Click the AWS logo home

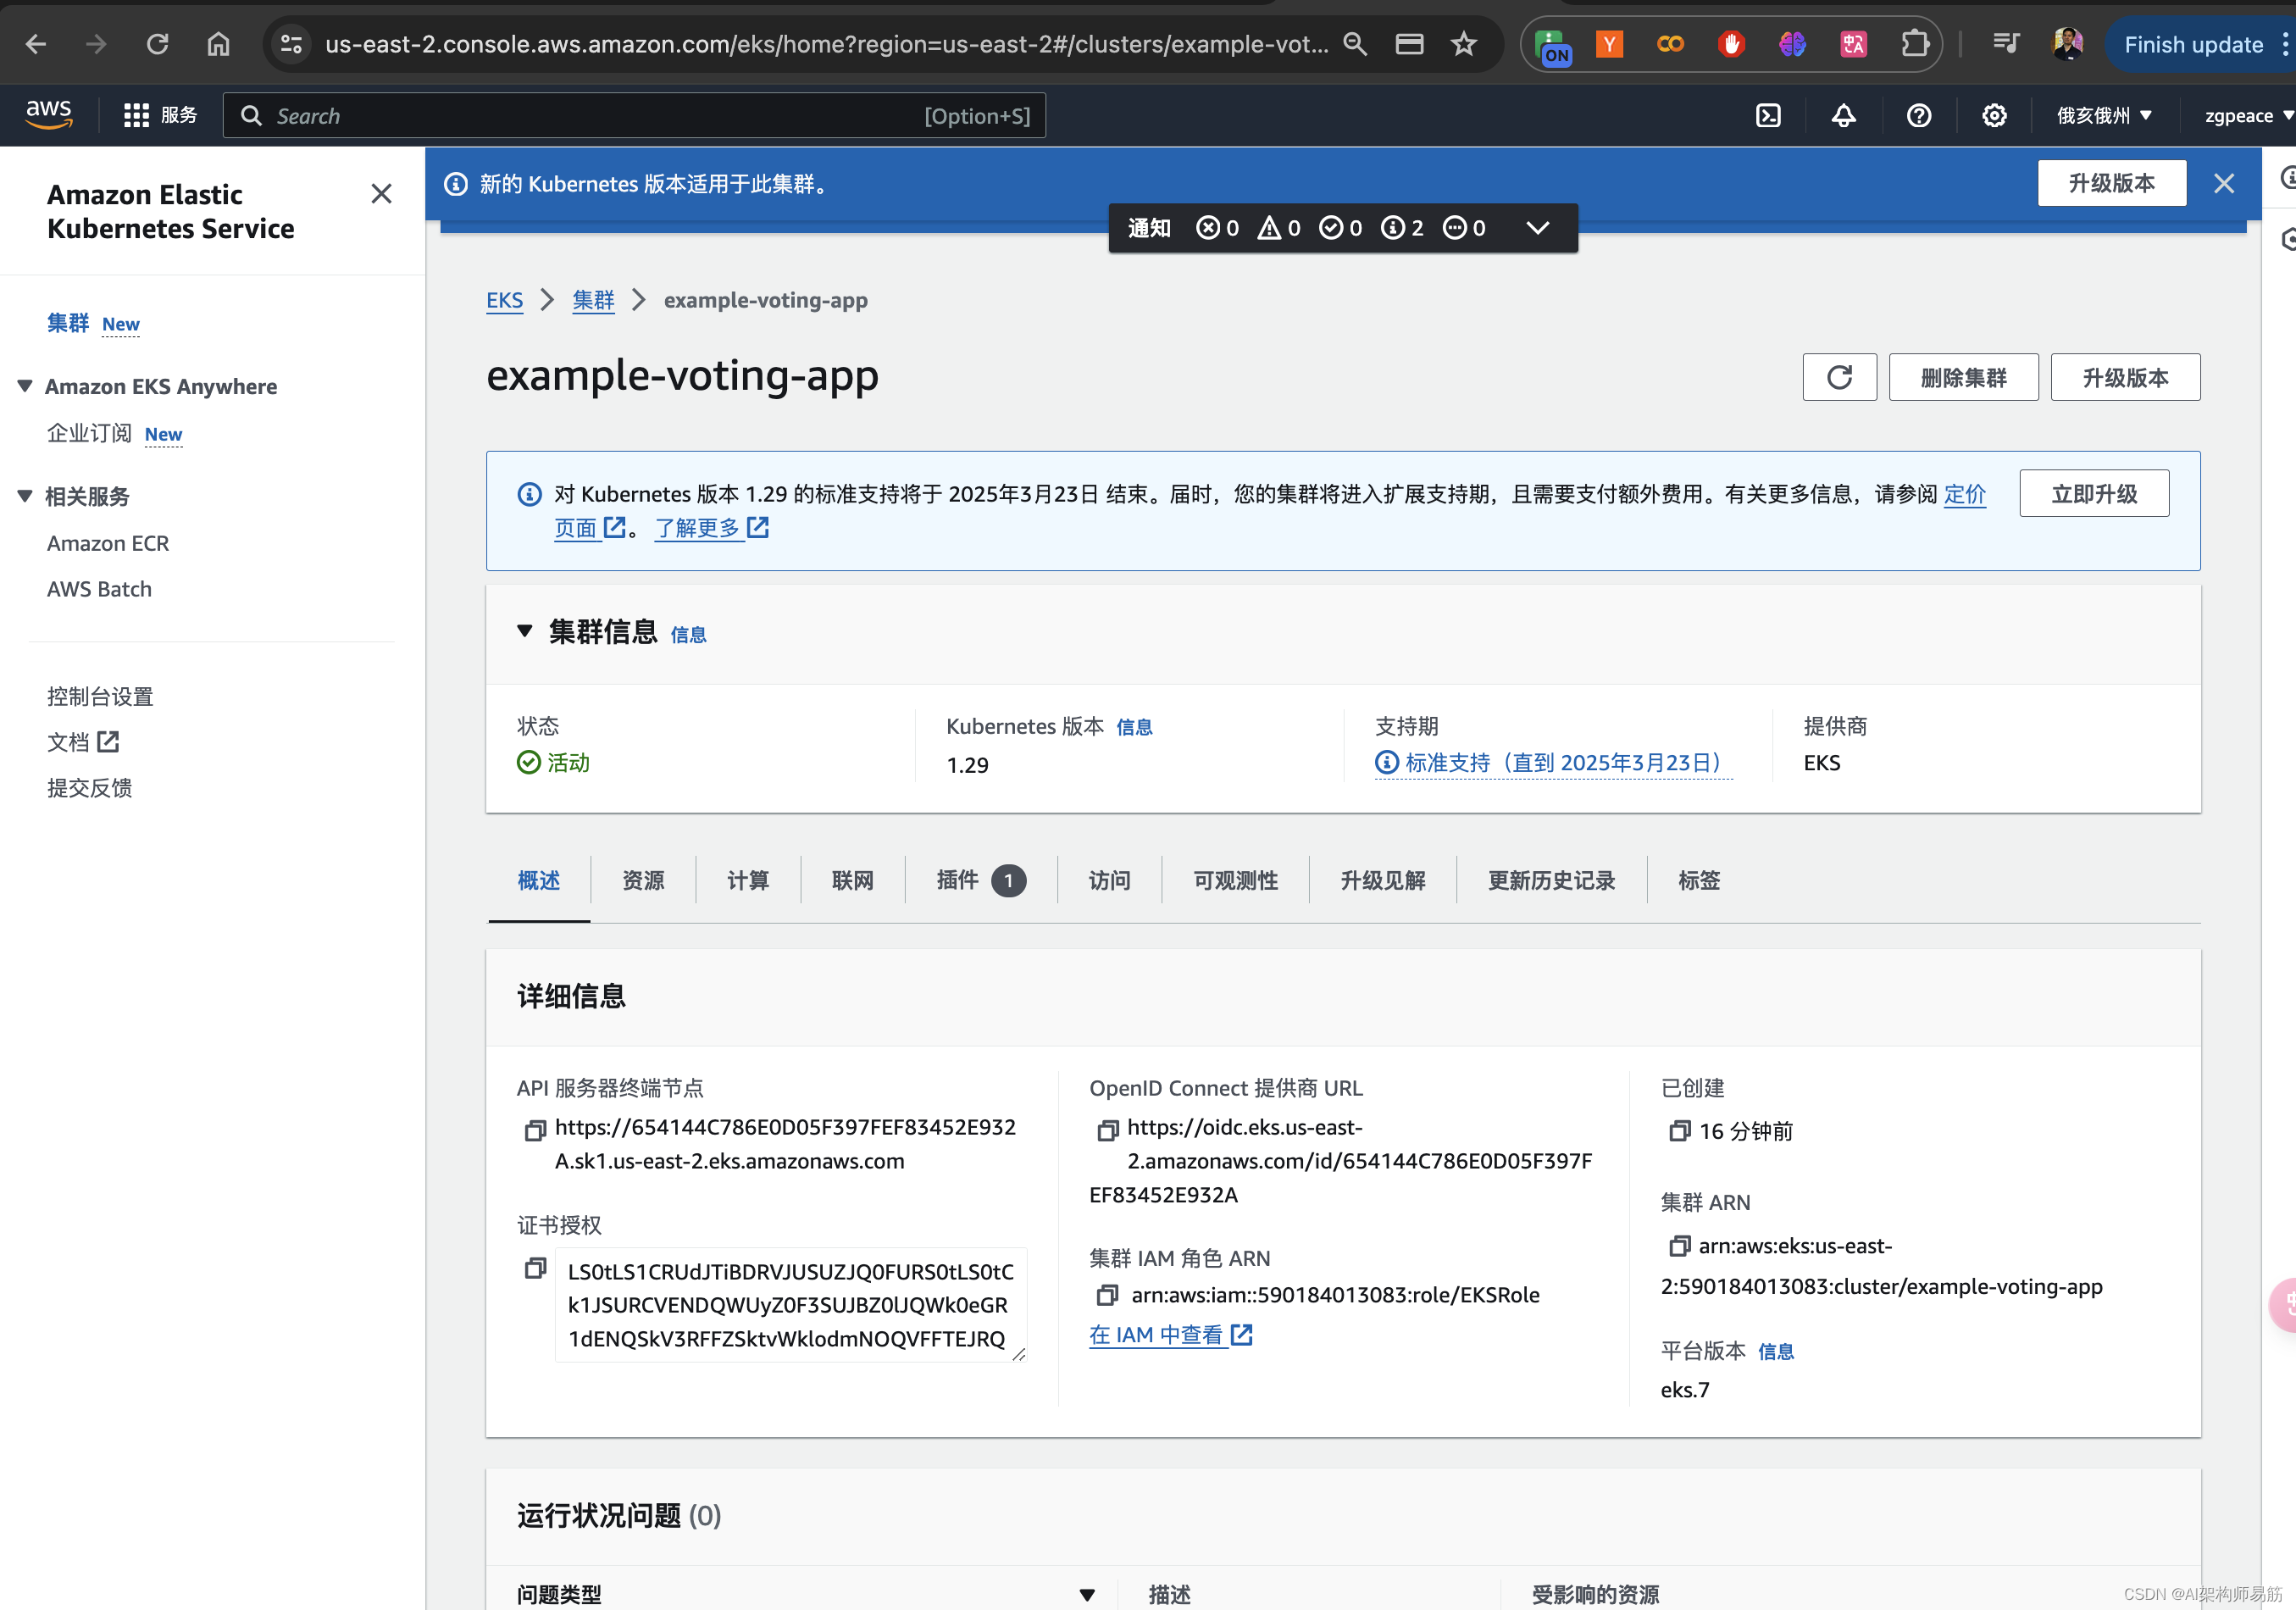[49, 114]
